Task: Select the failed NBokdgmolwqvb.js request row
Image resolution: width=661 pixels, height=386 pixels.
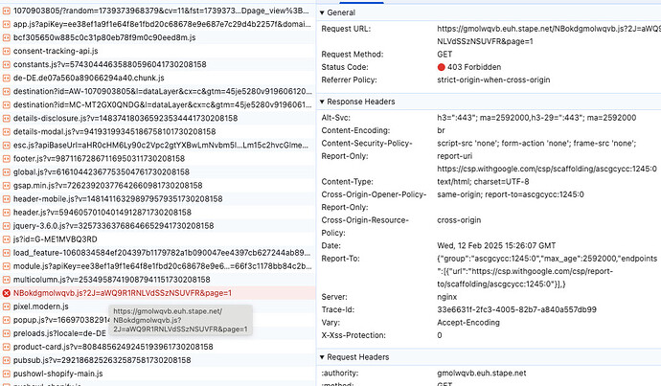Action: (x=158, y=293)
